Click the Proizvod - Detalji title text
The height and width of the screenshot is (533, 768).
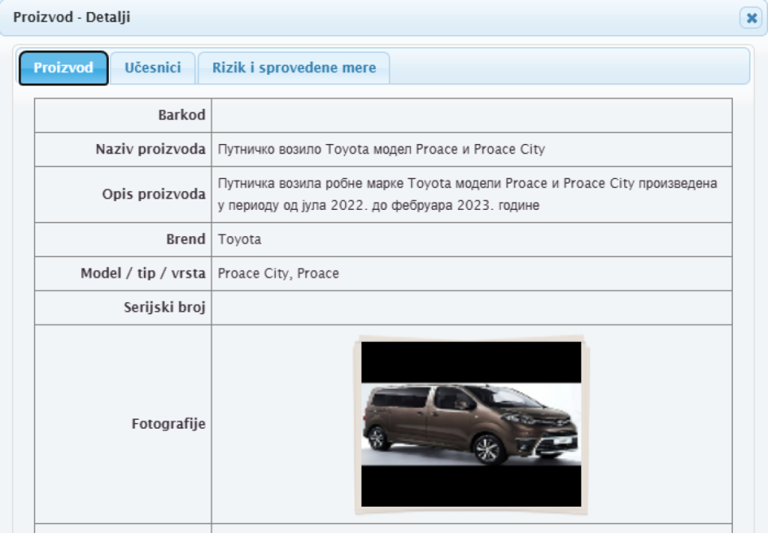point(72,17)
